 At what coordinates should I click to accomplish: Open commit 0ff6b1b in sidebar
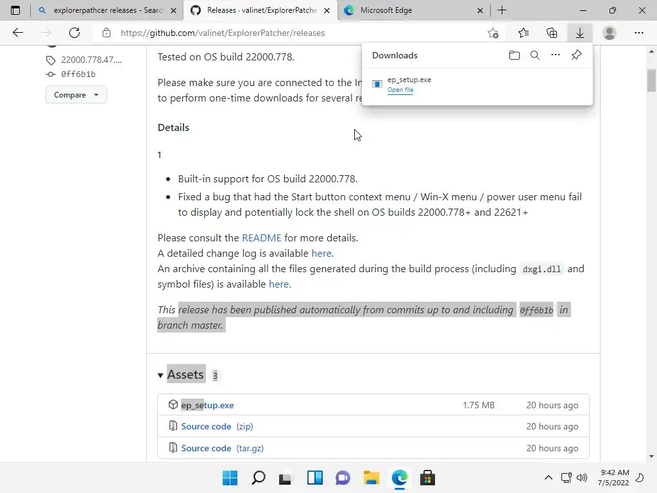[78, 74]
